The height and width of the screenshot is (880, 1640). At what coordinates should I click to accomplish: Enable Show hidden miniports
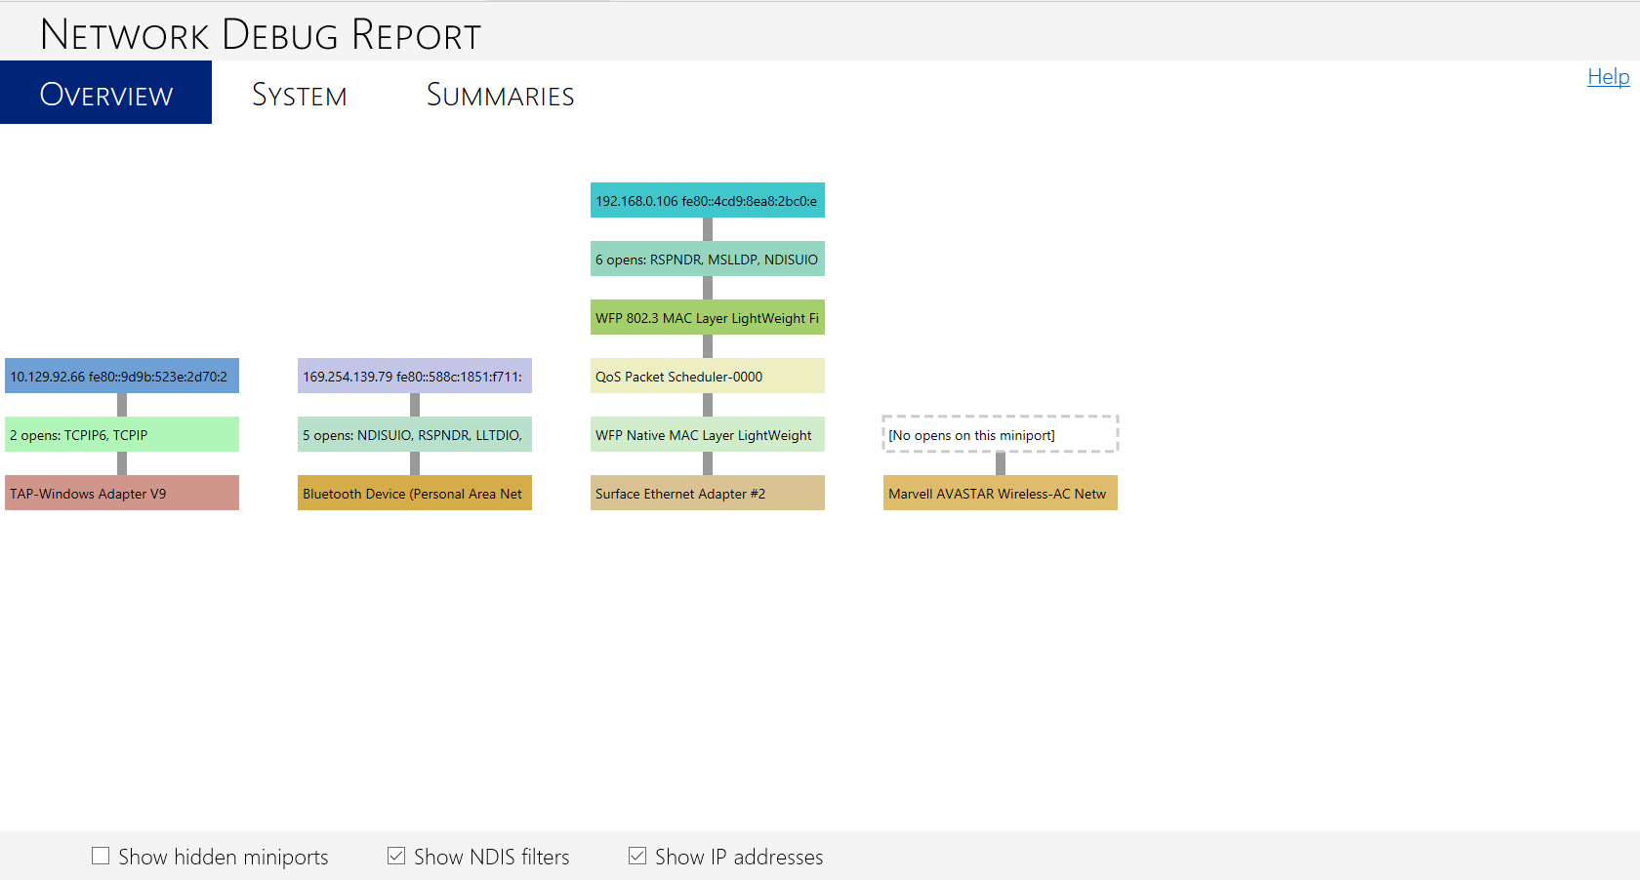100,855
